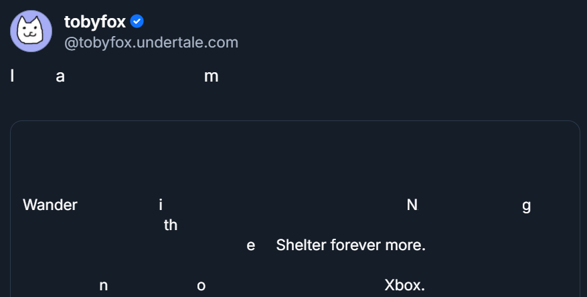
Task: Click the lone "e" before Shelter
Action: [x=251, y=246]
